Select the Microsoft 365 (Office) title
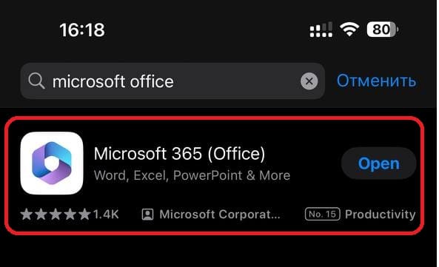 tap(179, 154)
